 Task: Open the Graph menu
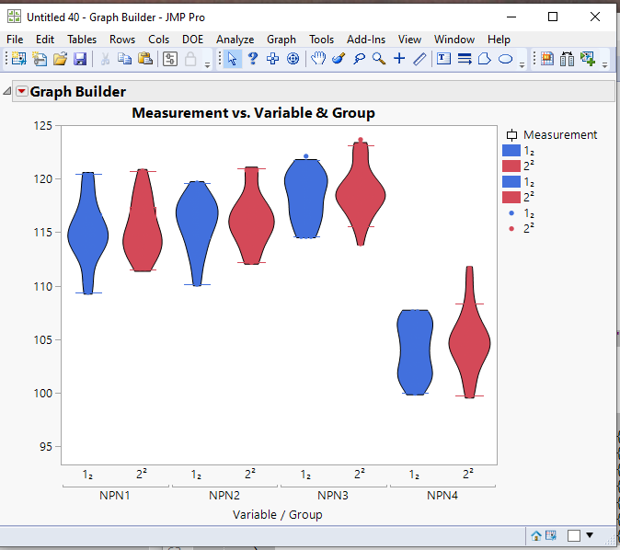(x=281, y=40)
